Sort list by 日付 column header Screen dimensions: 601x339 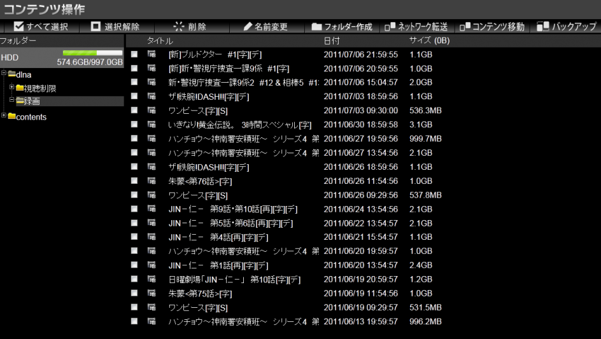332,41
